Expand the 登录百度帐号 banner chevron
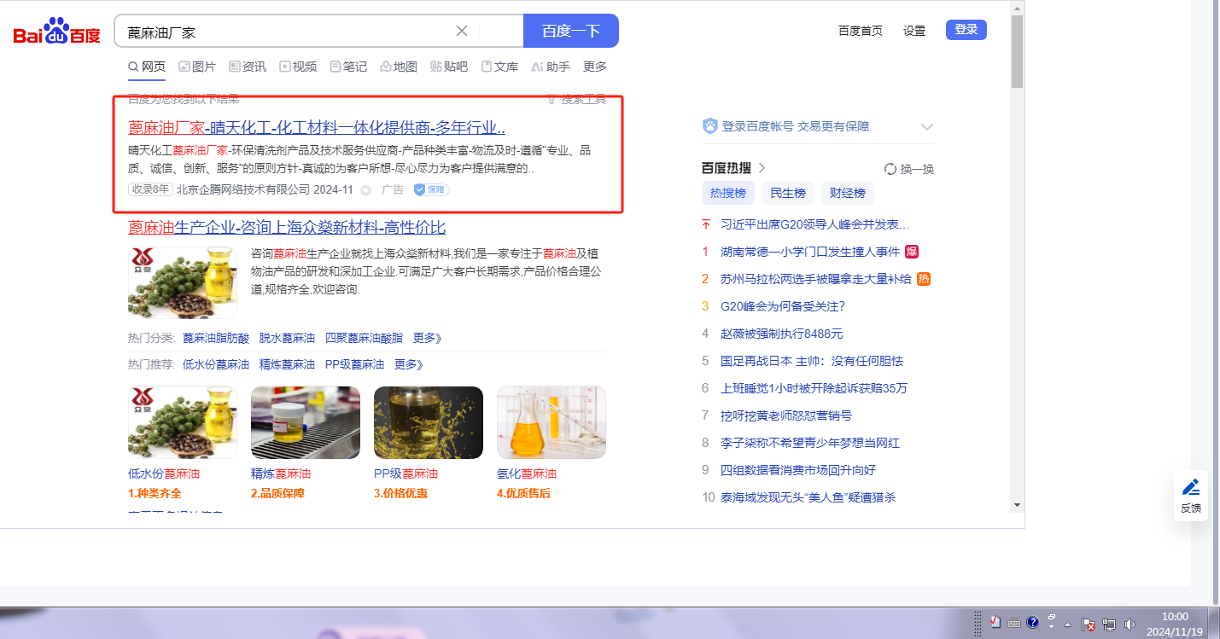Viewport: 1220px width, 639px height. tap(927, 127)
